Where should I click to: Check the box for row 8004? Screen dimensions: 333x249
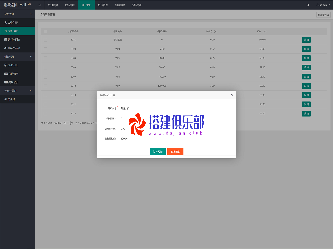point(45,58)
